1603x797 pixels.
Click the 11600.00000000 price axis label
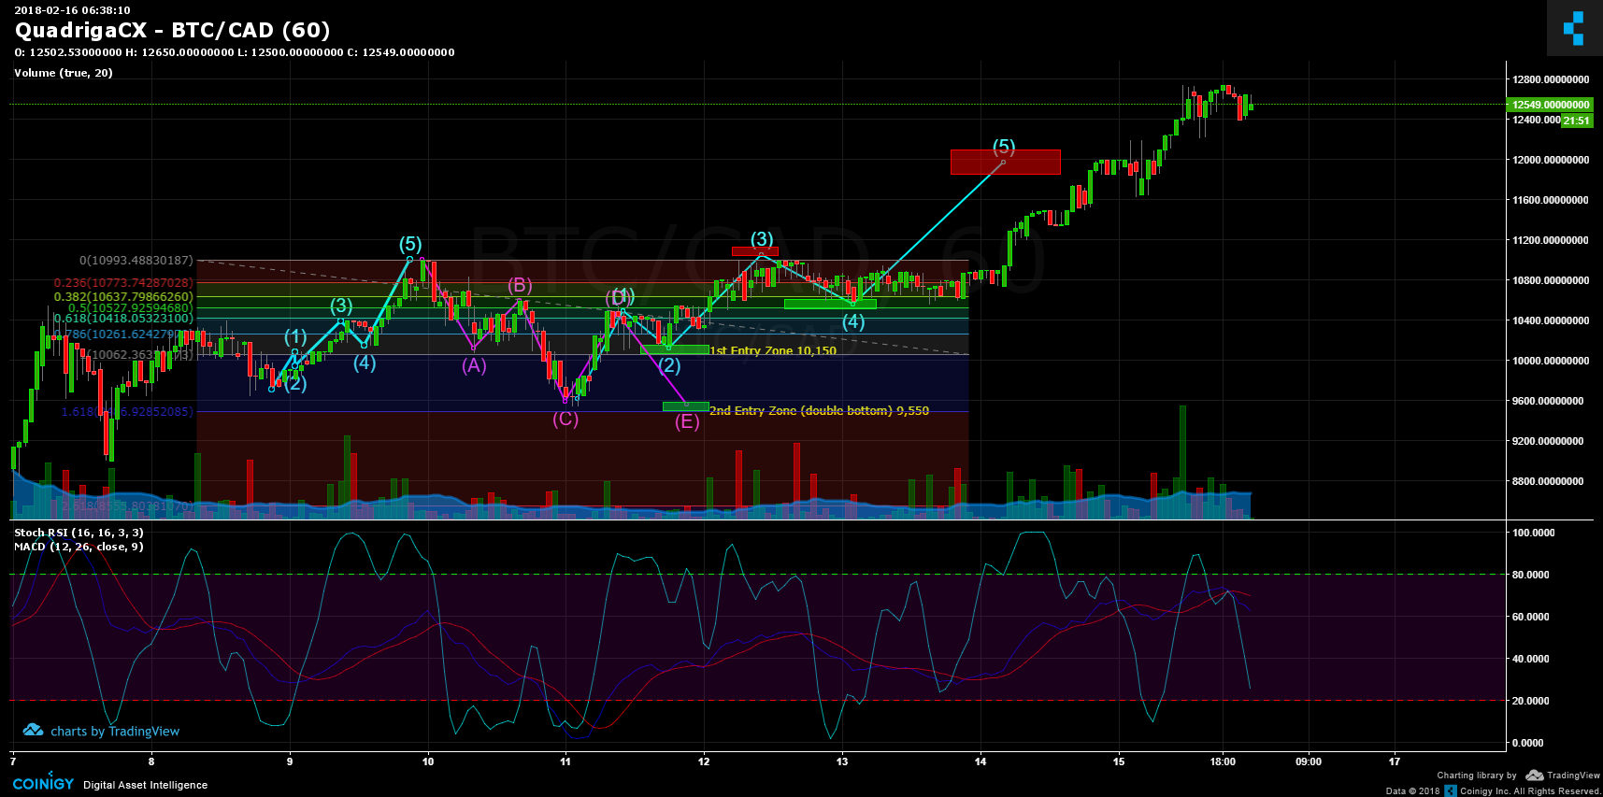[1551, 200]
